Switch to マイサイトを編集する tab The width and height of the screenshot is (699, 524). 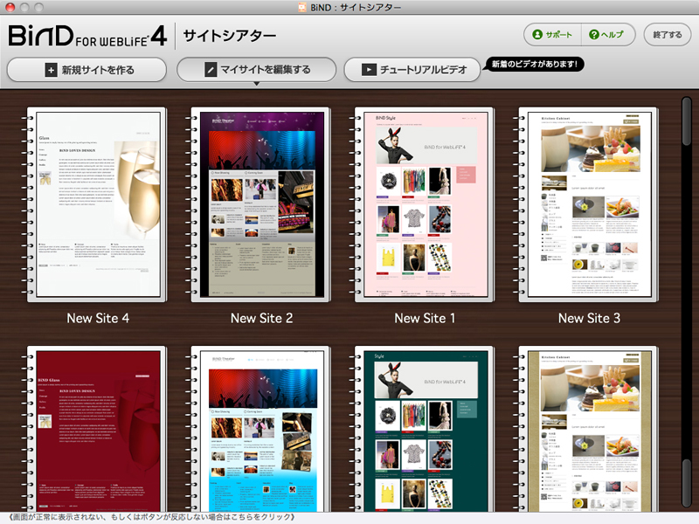[x=256, y=70]
